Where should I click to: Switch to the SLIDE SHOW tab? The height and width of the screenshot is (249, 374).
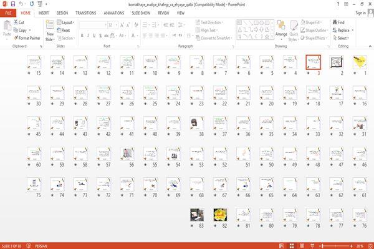tap(141, 13)
